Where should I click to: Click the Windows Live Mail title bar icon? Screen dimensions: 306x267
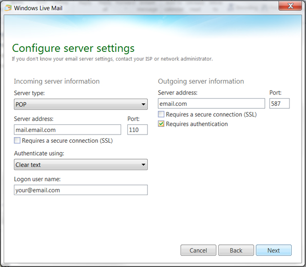[x=8, y=8]
